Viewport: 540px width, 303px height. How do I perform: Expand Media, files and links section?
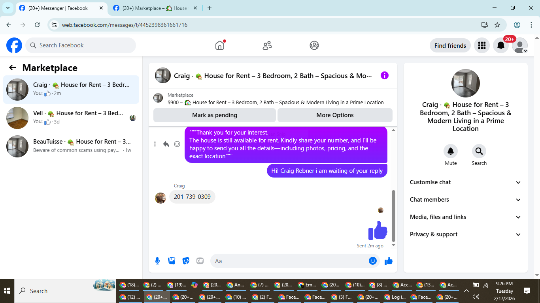[466, 217]
